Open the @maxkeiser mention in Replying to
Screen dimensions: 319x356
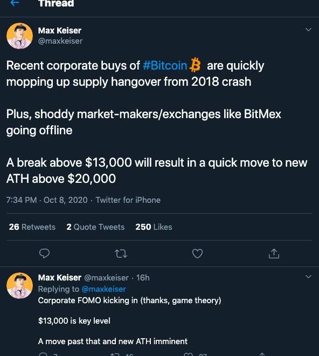(103, 289)
